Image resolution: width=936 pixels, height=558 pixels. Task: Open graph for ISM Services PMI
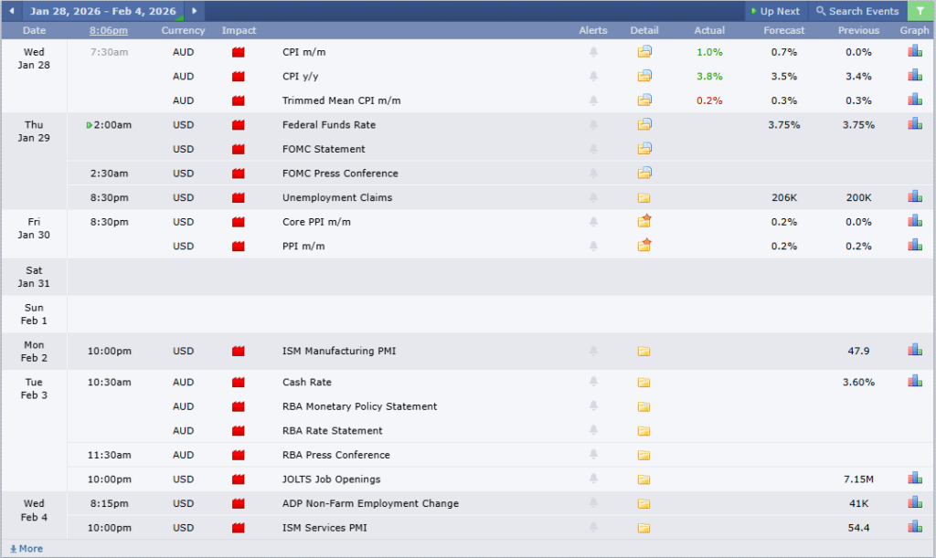click(914, 527)
